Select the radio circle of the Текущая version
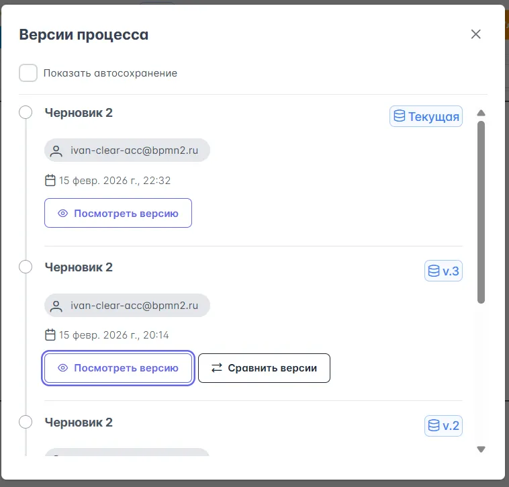The height and width of the screenshot is (487, 509). coord(26,112)
